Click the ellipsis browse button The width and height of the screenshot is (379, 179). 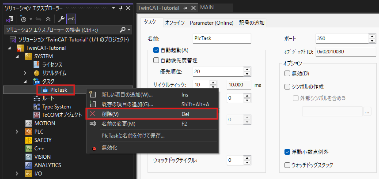(368, 112)
